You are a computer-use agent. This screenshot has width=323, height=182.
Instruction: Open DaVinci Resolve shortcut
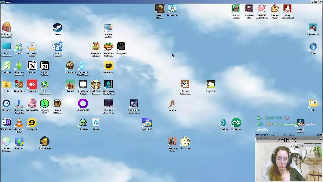(x=300, y=123)
